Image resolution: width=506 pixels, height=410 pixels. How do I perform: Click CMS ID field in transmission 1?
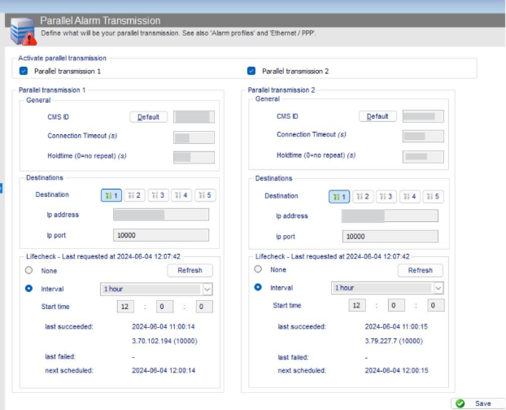click(194, 117)
